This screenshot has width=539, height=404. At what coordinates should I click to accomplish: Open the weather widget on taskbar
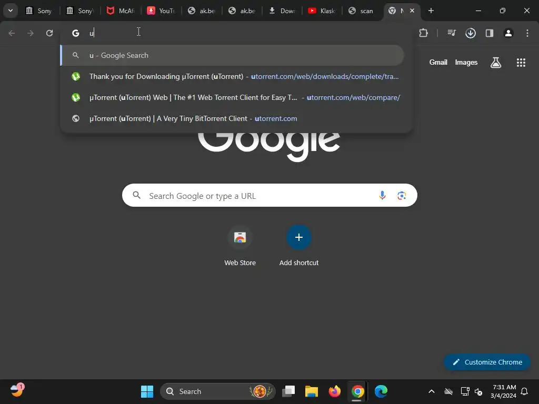coord(17,390)
